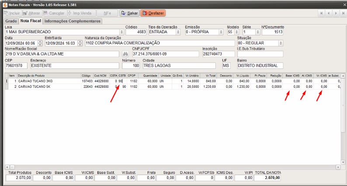Open the Situação dropdown
Screen dimensions: 347x186
pos(281,43)
